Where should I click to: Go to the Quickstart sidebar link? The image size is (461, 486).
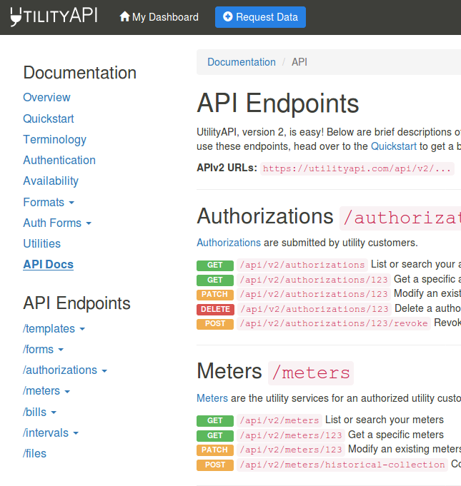pos(49,118)
